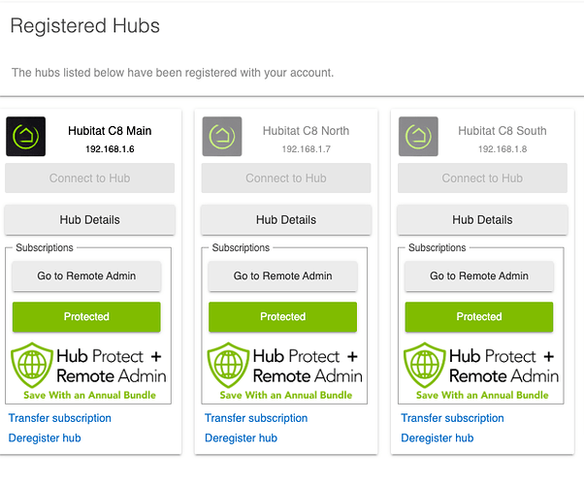
Task: Deregister the Hubitat C8 Main hub
Action: click(x=45, y=438)
